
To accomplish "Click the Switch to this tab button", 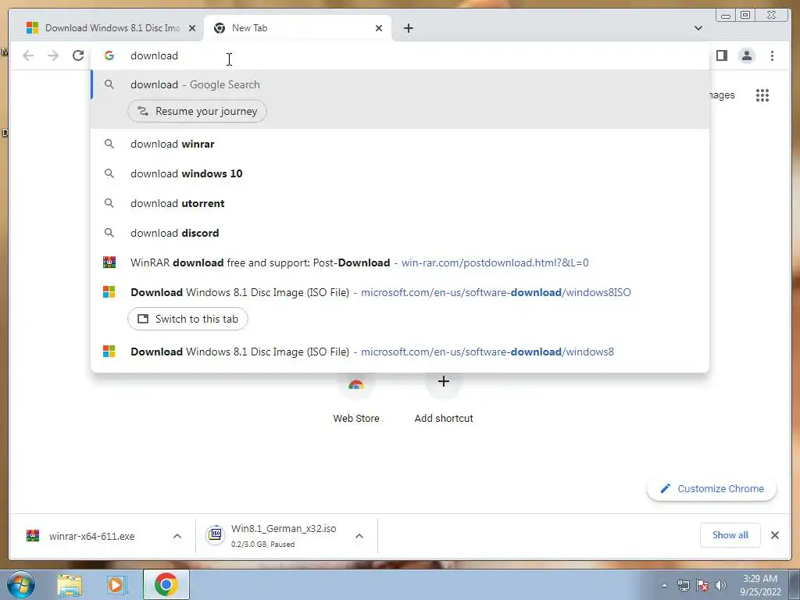I will [x=187, y=319].
